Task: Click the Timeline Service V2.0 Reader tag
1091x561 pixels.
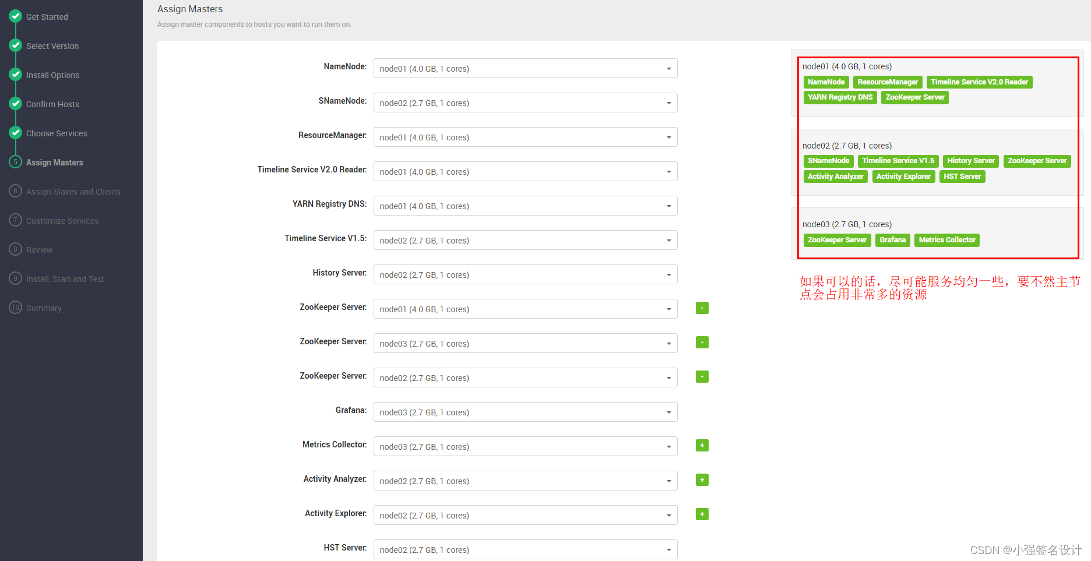Action: click(980, 82)
